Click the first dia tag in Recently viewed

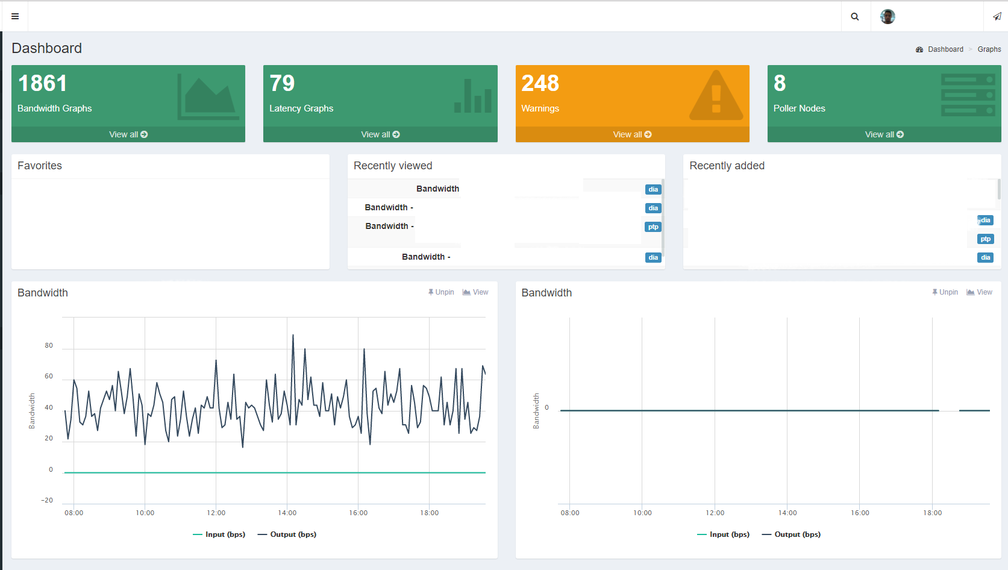tap(653, 190)
